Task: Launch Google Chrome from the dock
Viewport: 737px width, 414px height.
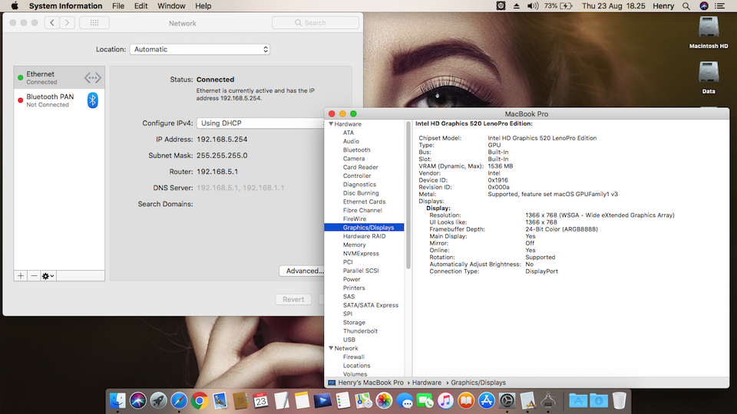Action: [200, 401]
